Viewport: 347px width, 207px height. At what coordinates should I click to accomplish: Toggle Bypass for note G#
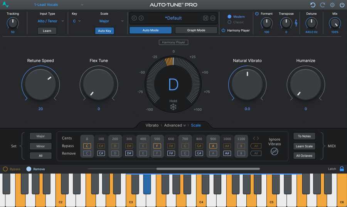coord(199,146)
